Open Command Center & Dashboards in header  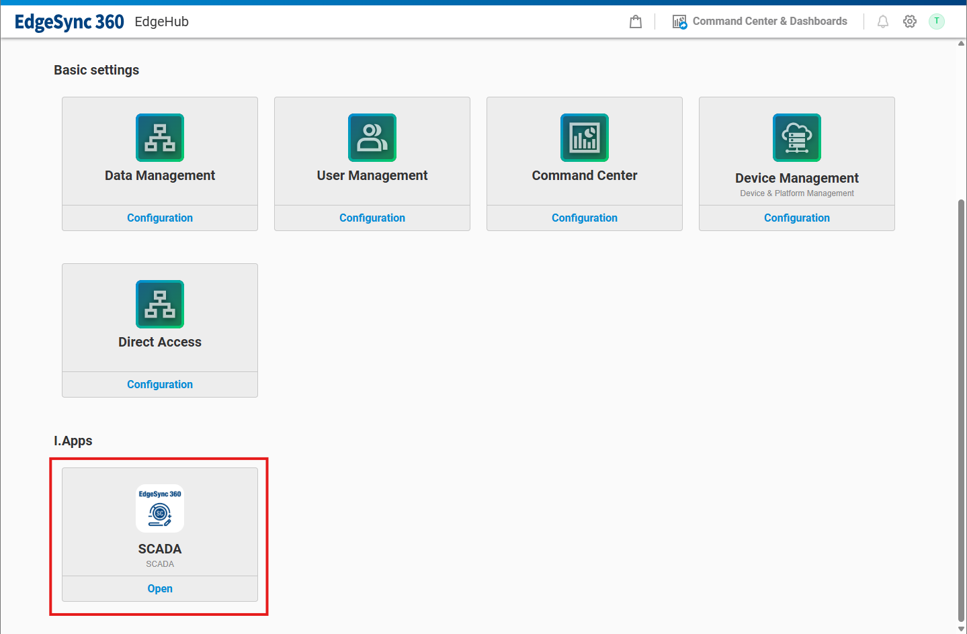(x=760, y=21)
